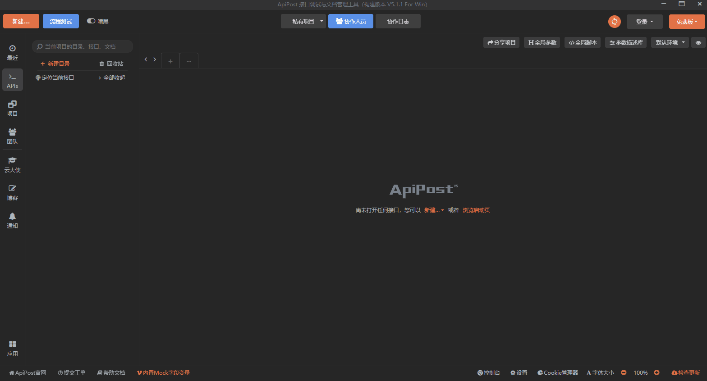Open the 项目 (Project) sidebar icon
This screenshot has width=707, height=381.
coord(13,108)
